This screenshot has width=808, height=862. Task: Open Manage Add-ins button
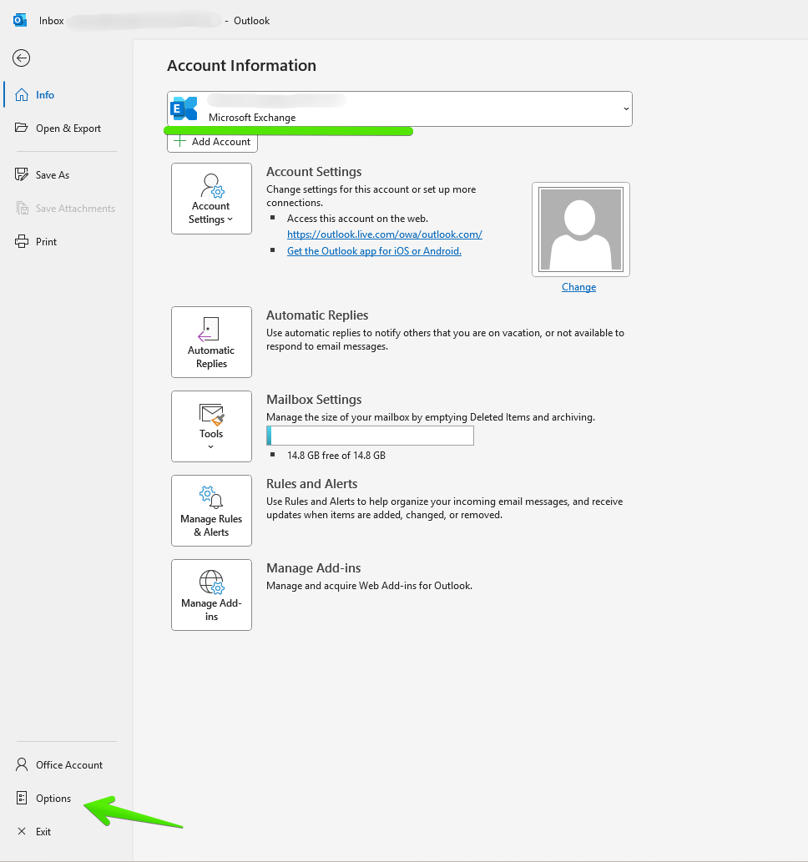pyautogui.click(x=212, y=595)
